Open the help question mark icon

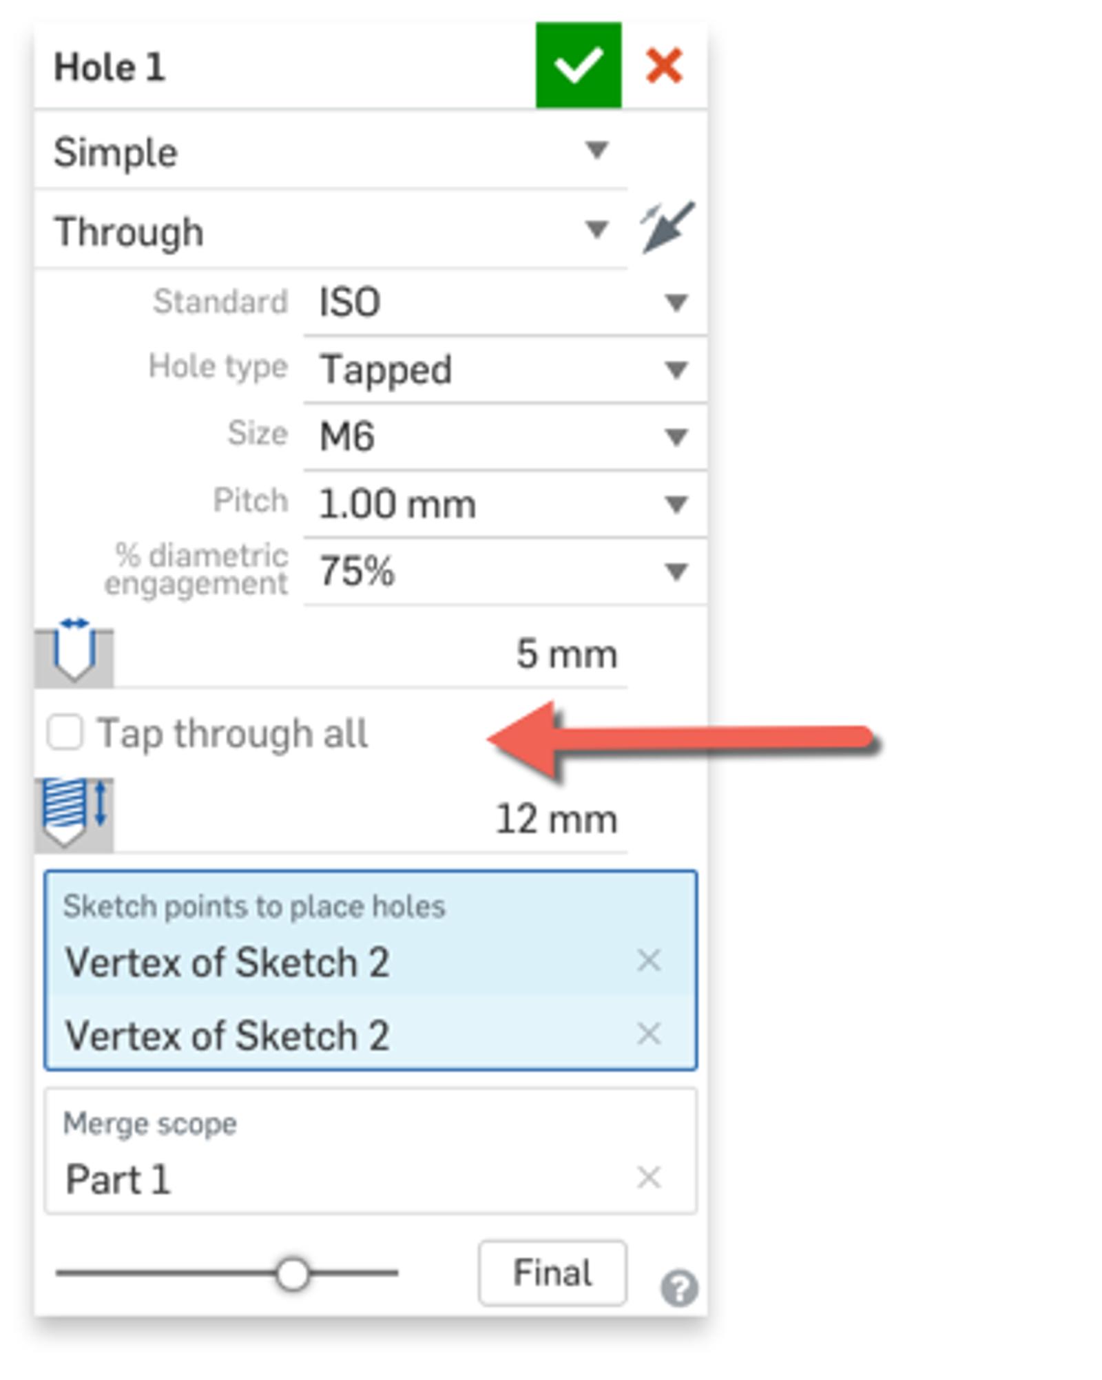coord(679,1288)
